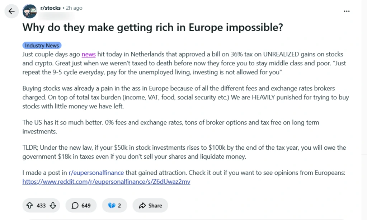
Task: Click the post title about Europe
Action: [153, 28]
